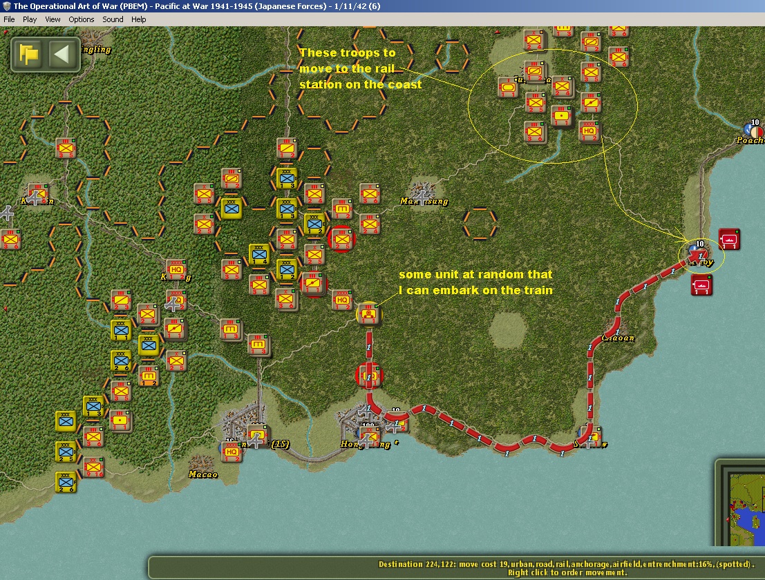The height and width of the screenshot is (580, 765).
Task: Select the XXXX HQ beside the yellow-highlighted unit
Action: point(341,300)
